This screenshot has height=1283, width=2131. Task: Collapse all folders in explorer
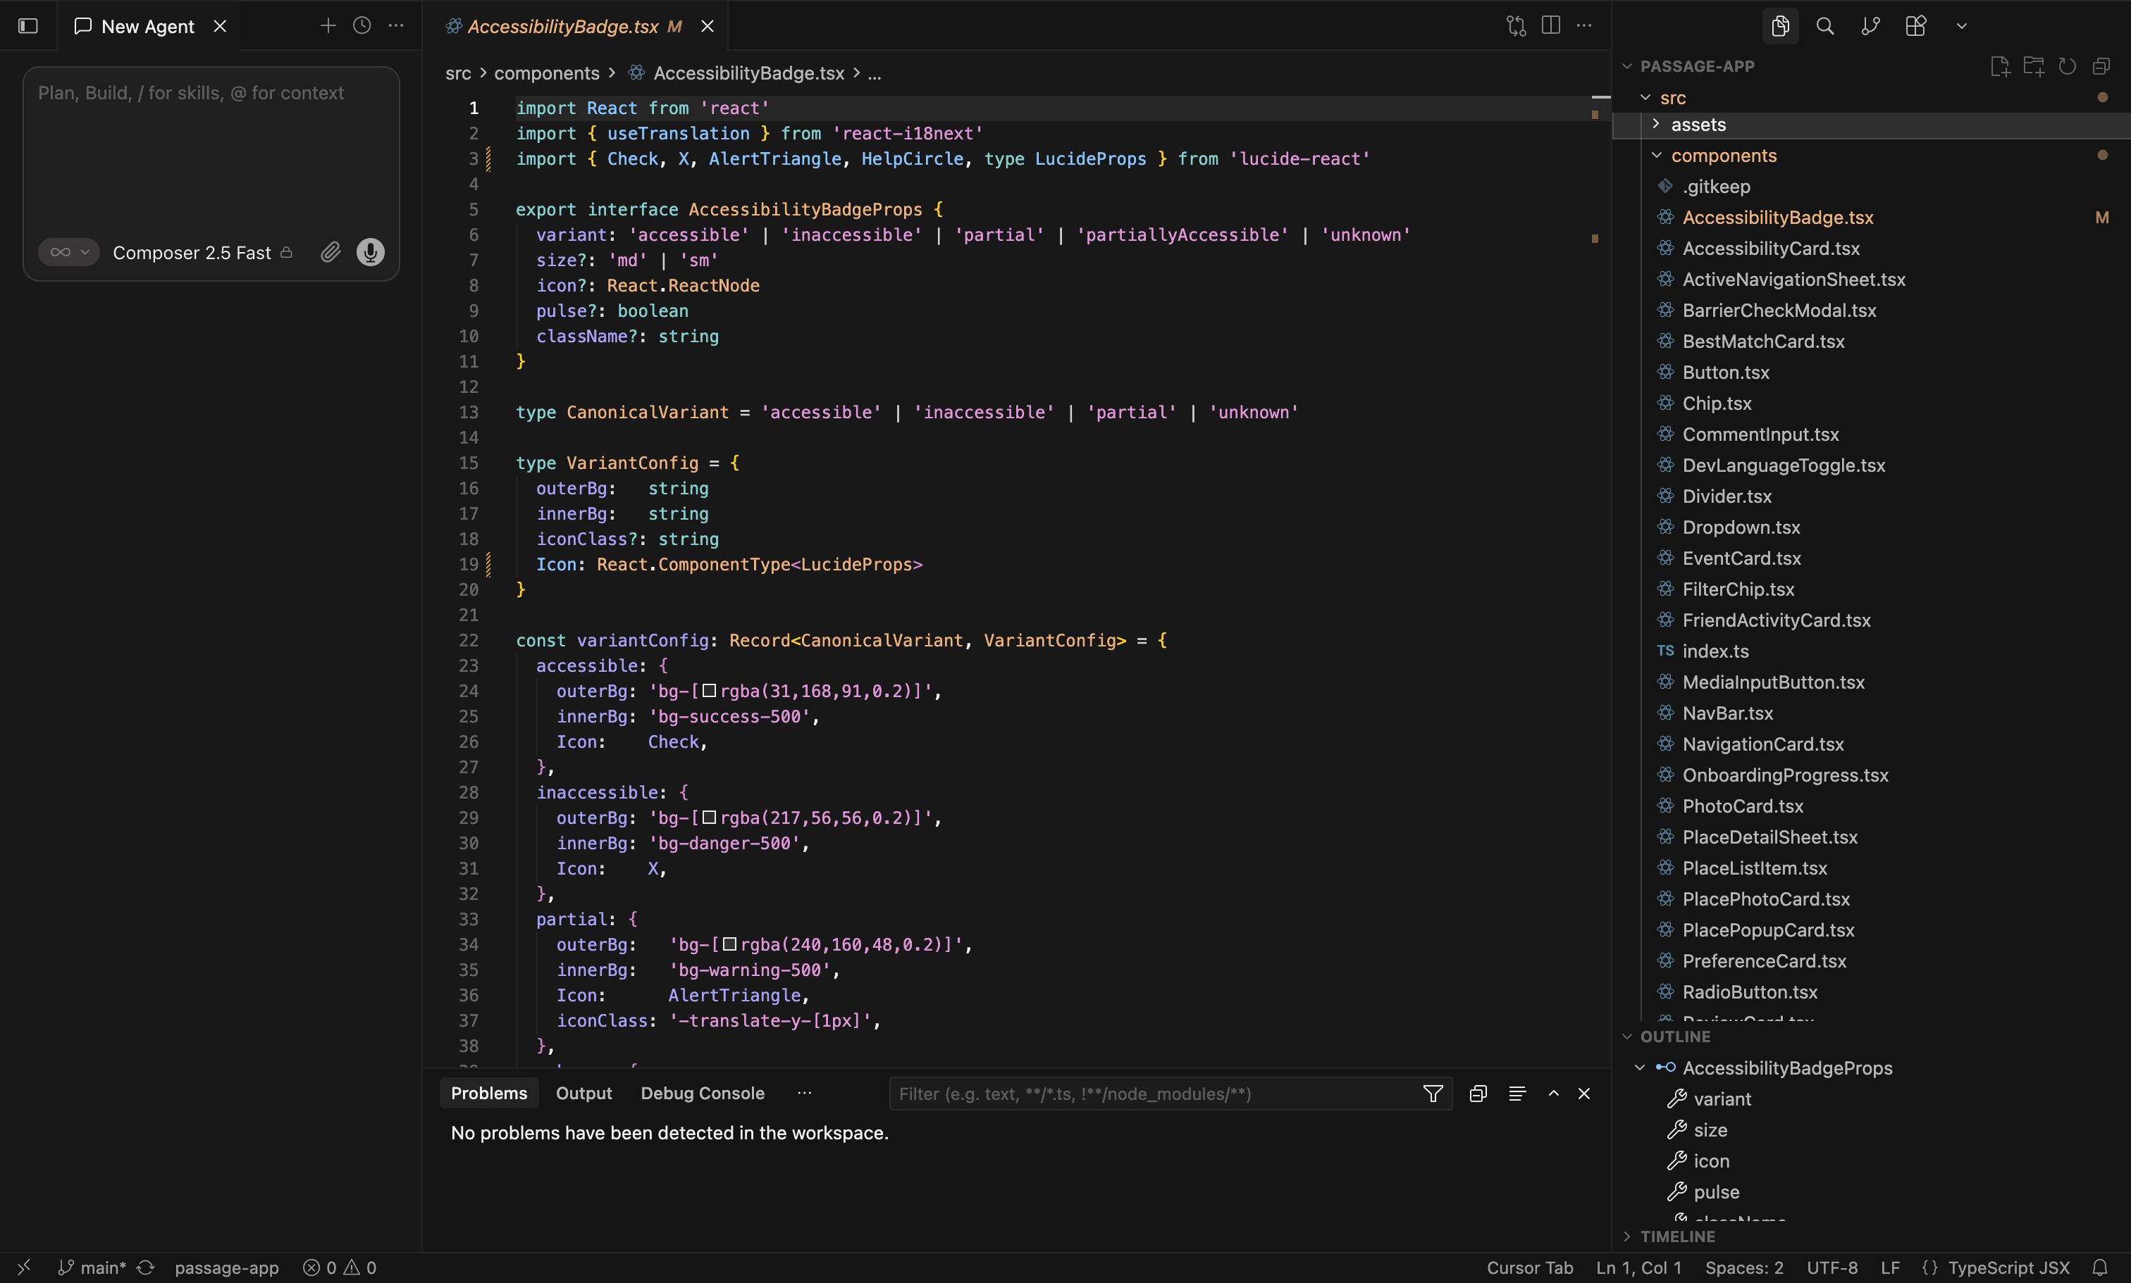2101,66
